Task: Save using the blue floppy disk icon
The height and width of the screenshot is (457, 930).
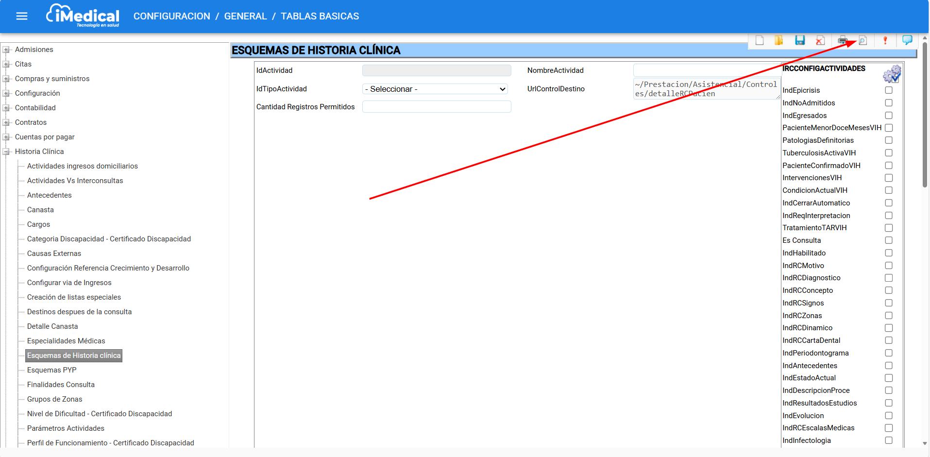Action: (800, 40)
